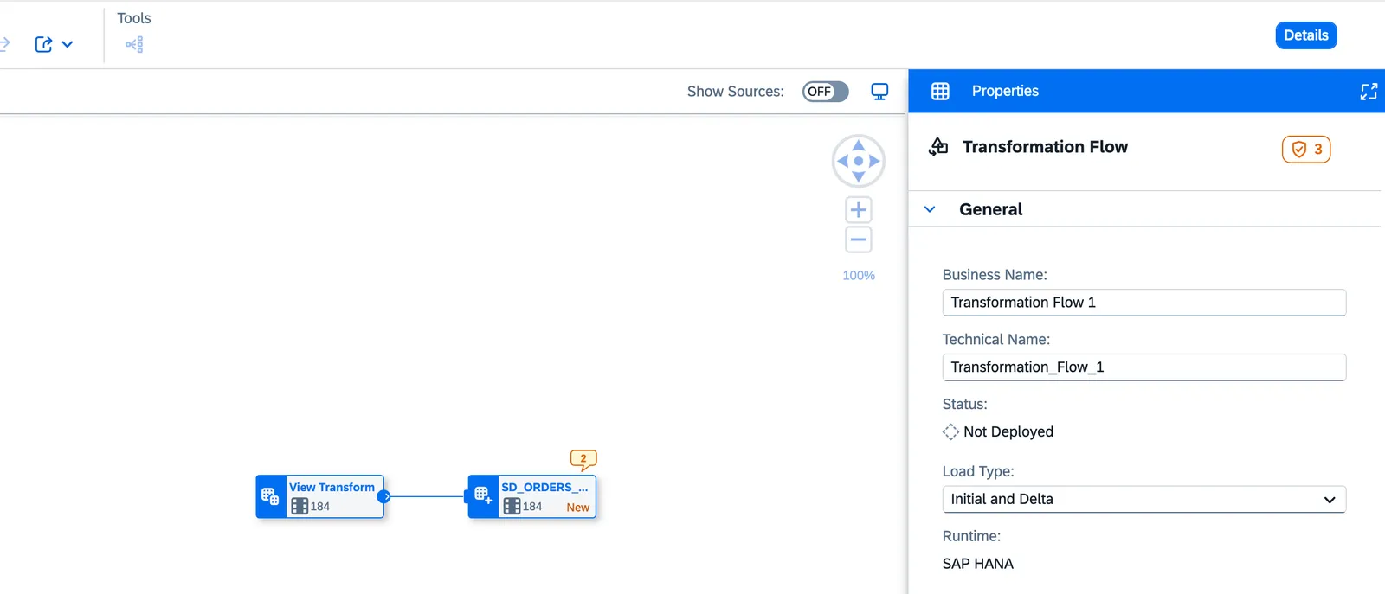Zoom in with the plus button
The image size is (1385, 594).
pyautogui.click(x=858, y=209)
